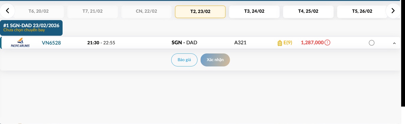Select date tab CN, 22/02

146,12
